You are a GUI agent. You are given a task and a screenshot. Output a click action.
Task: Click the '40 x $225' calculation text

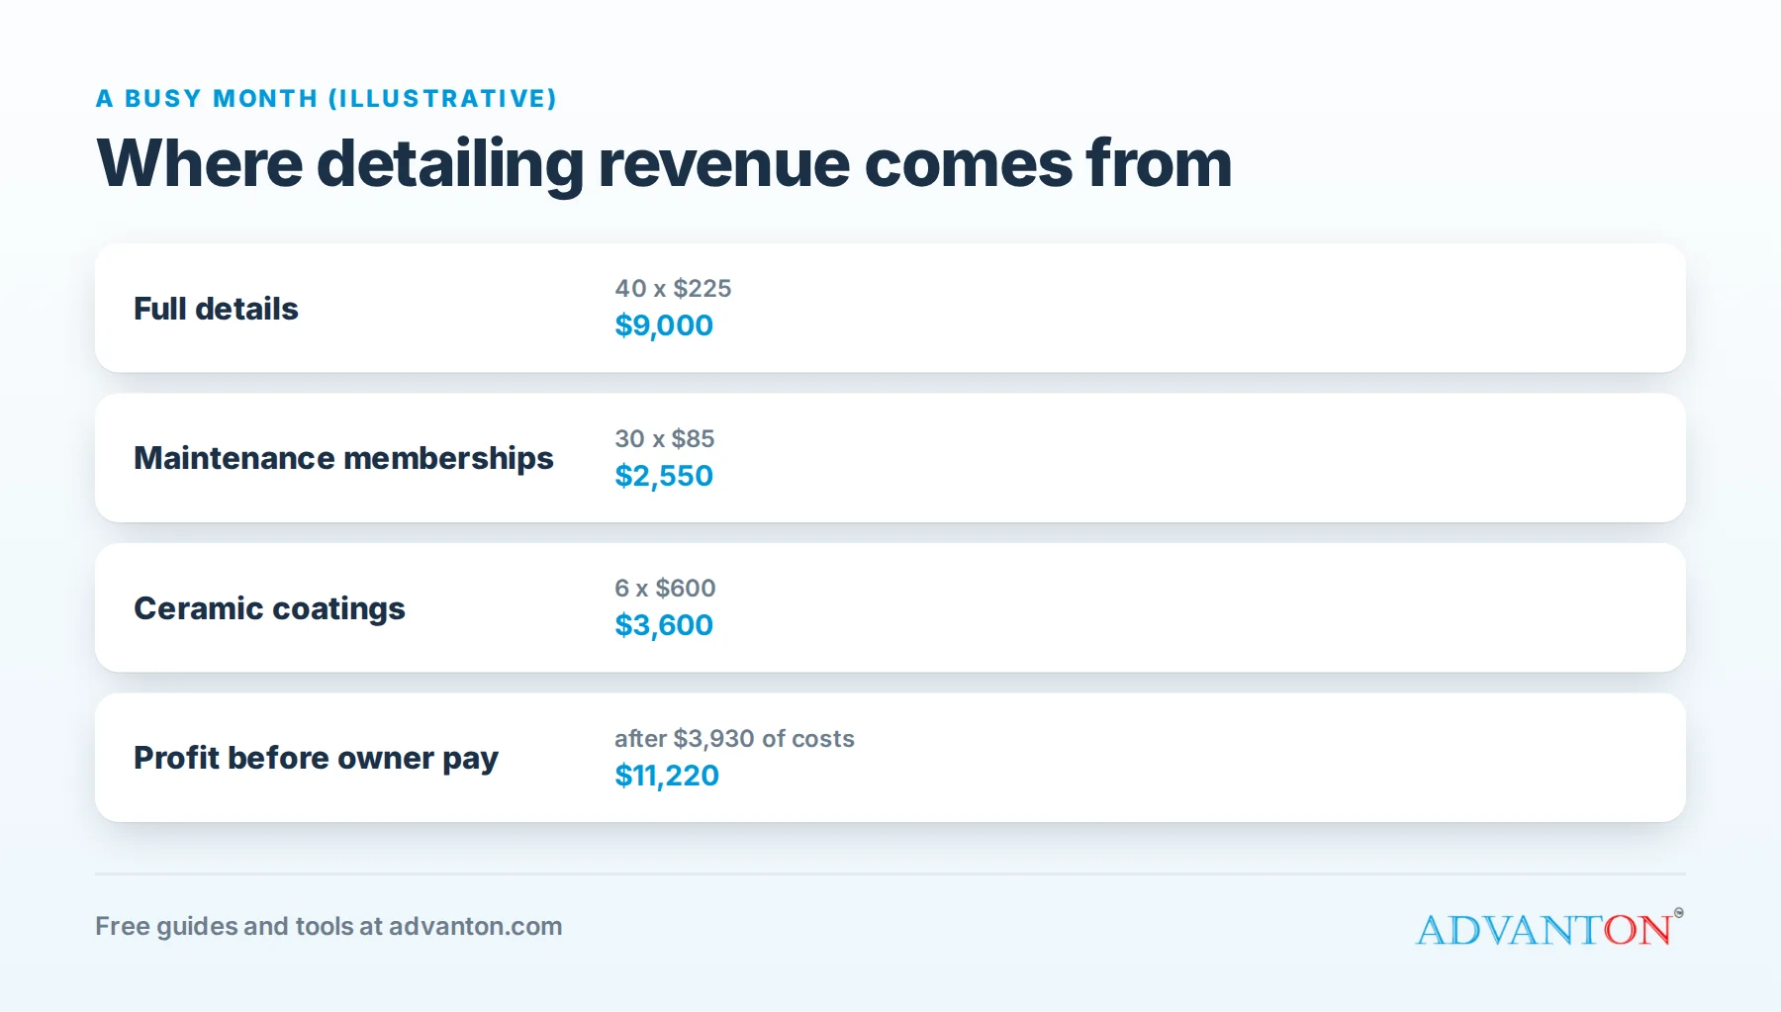(x=673, y=288)
